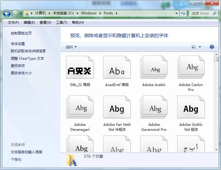Minimize the Fonts window
The image size is (221, 170).
193,3
